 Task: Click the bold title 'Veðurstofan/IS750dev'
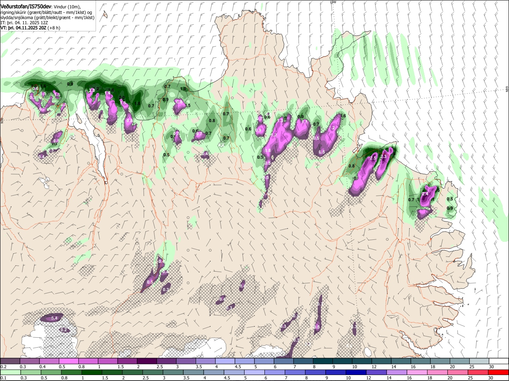point(26,6)
